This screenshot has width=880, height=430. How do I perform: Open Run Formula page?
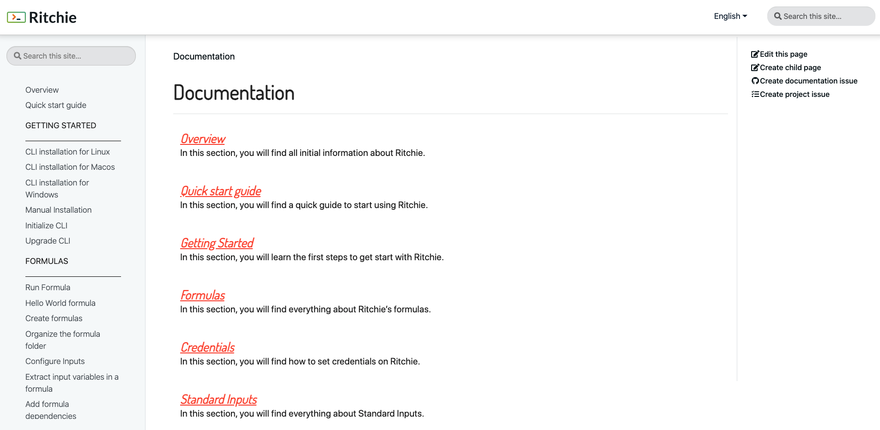point(48,287)
